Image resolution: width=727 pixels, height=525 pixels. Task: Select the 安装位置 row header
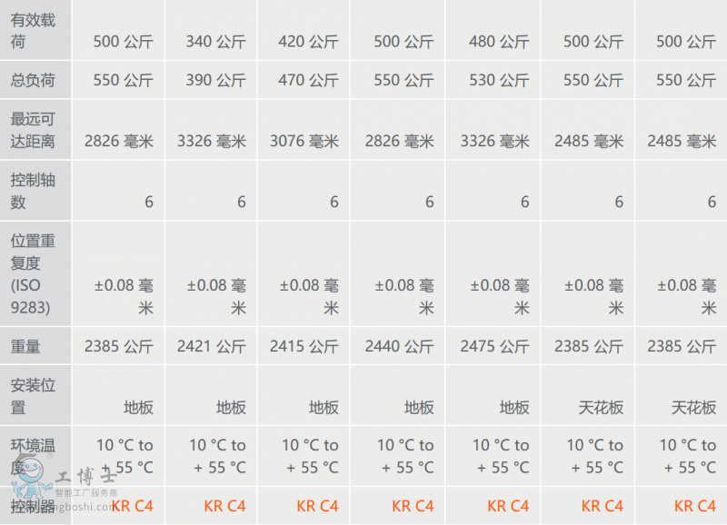pos(33,396)
